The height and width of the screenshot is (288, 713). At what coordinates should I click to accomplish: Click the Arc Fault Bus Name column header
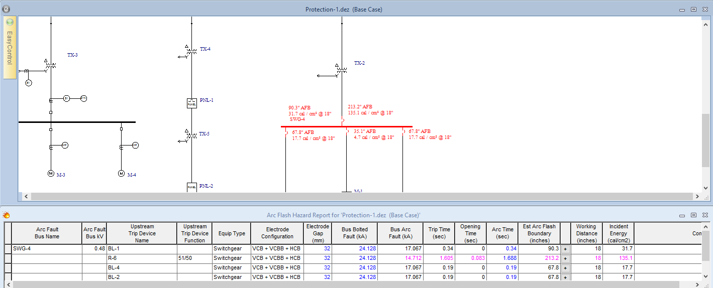click(x=47, y=233)
